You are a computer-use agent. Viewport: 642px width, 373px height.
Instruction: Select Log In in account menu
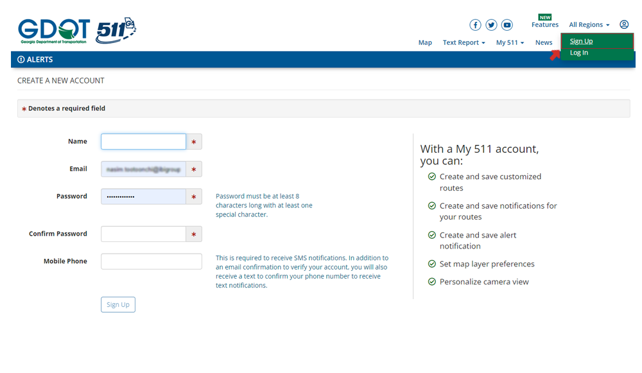point(578,53)
